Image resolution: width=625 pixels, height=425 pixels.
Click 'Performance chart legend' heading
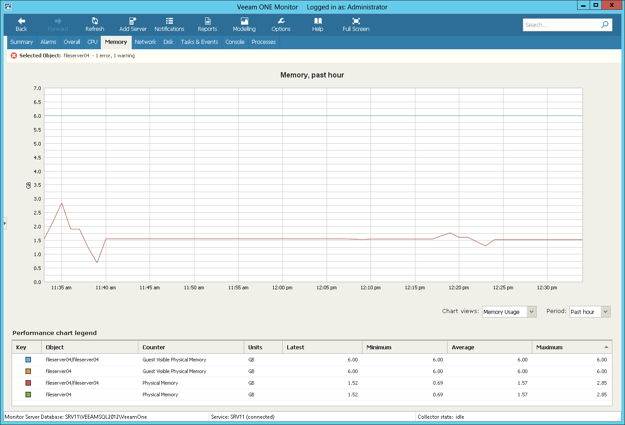pyautogui.click(x=55, y=333)
